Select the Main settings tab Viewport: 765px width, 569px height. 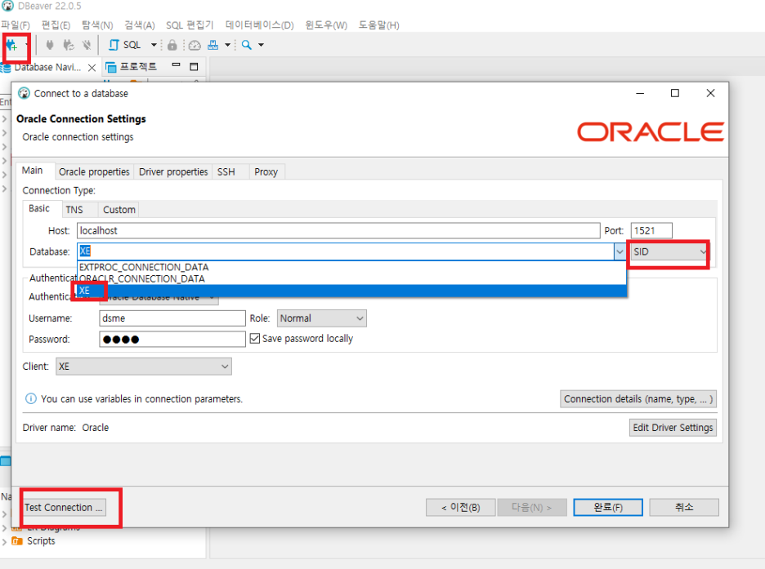point(32,171)
